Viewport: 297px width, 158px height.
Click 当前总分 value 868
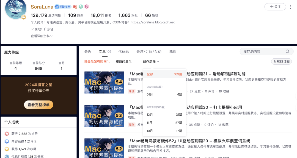(x=38, y=69)
